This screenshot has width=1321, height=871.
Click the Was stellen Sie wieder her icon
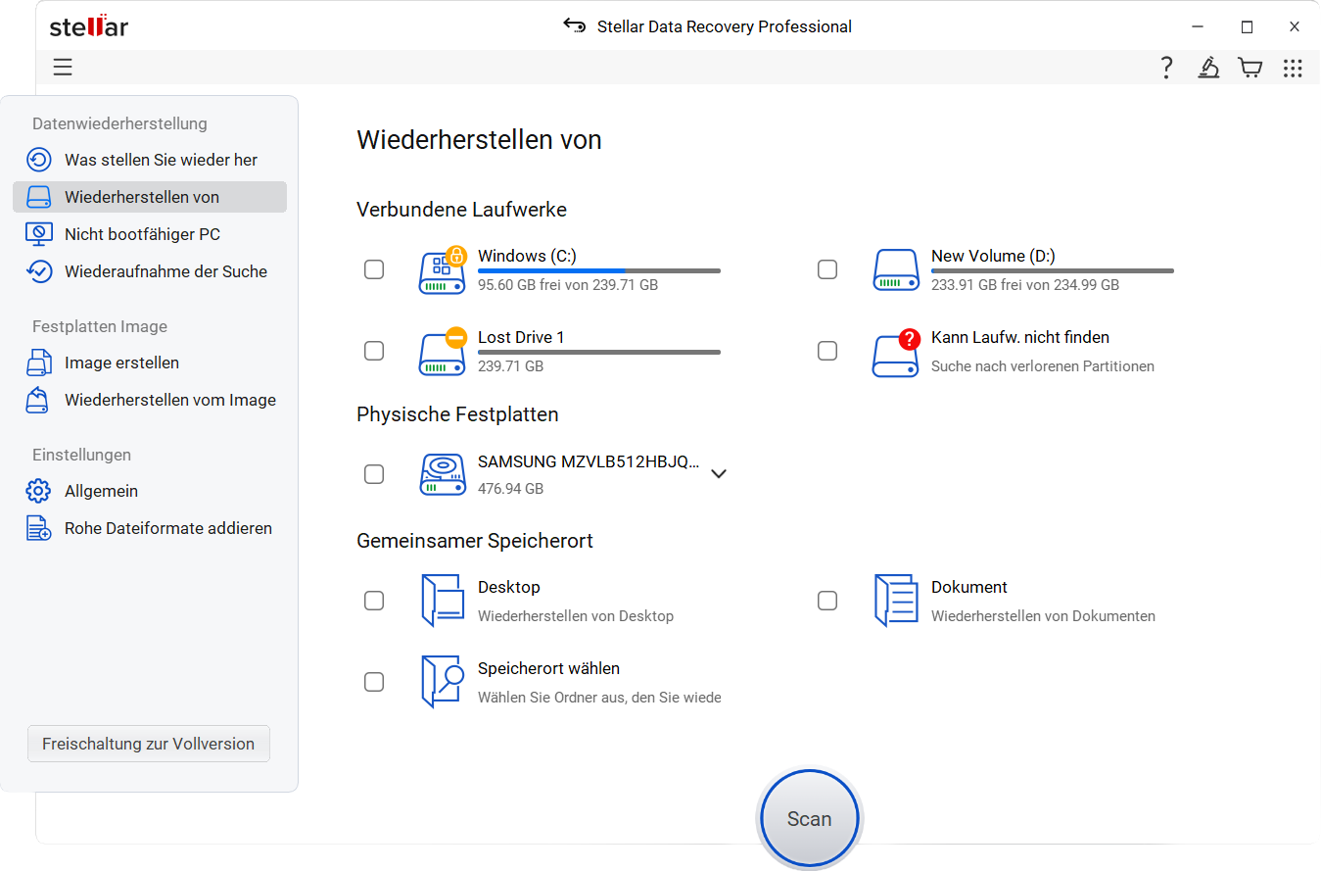click(39, 160)
